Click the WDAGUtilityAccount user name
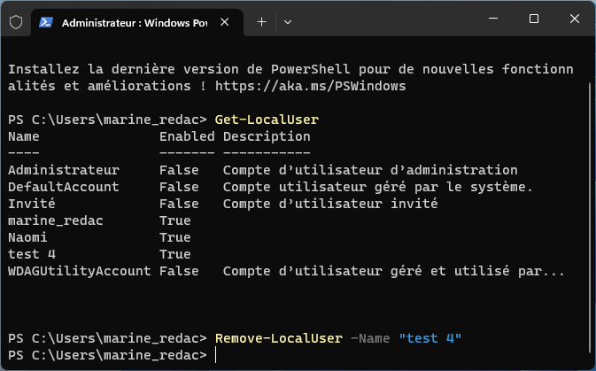Screen dimensions: 596x371 coord(80,271)
